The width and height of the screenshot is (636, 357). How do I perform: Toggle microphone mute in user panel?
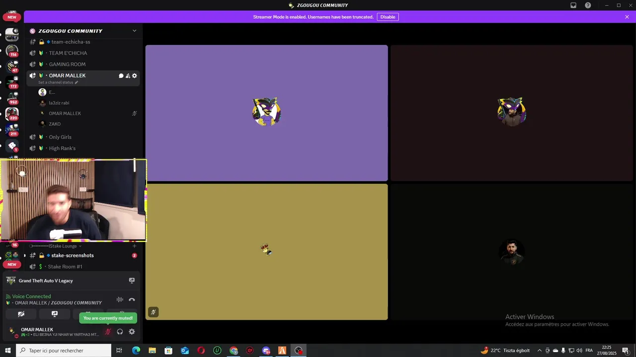coord(108,332)
